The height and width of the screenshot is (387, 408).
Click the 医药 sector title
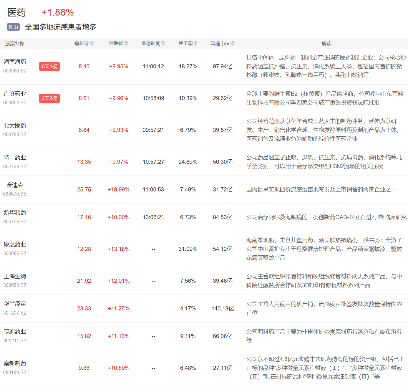[x=17, y=12]
